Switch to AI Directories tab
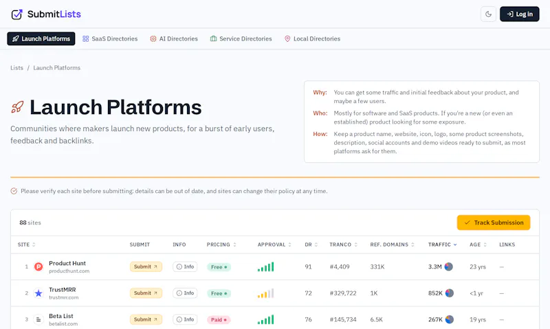The height and width of the screenshot is (329, 550). click(x=174, y=38)
